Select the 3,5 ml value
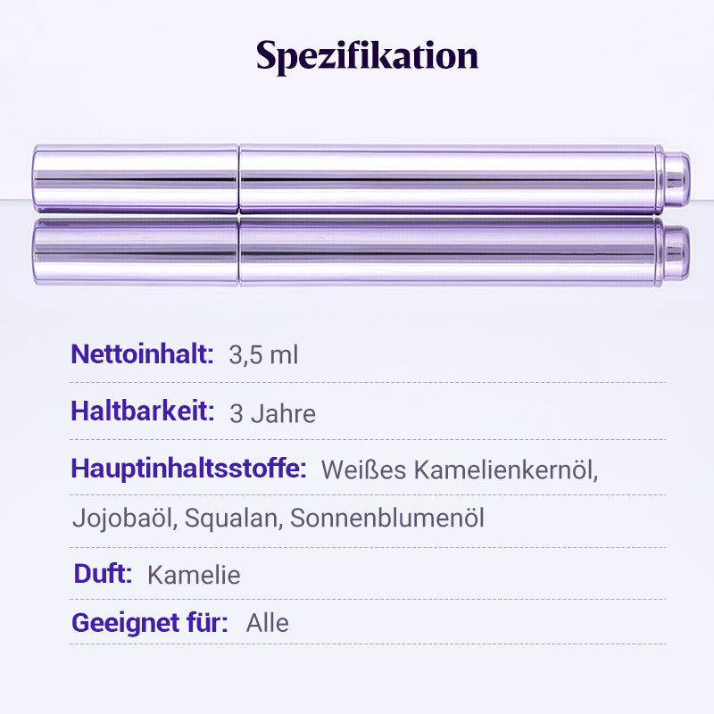 (263, 355)
